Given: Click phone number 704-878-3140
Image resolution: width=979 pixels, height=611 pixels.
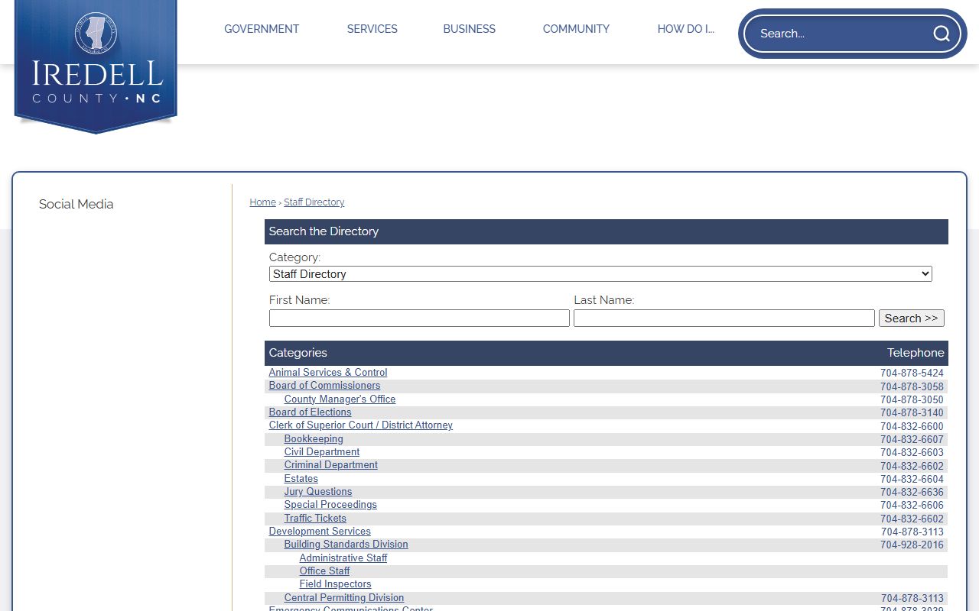Looking at the screenshot, I should pos(912,413).
